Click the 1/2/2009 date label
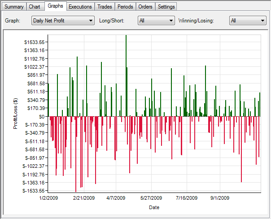 (48, 198)
